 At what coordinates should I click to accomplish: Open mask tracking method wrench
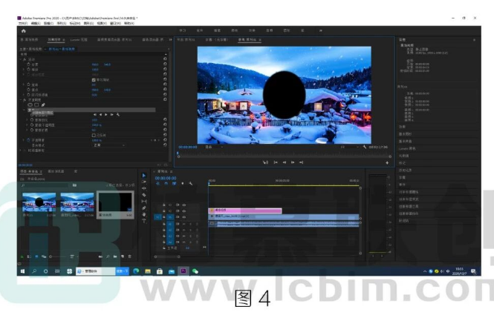click(118, 115)
